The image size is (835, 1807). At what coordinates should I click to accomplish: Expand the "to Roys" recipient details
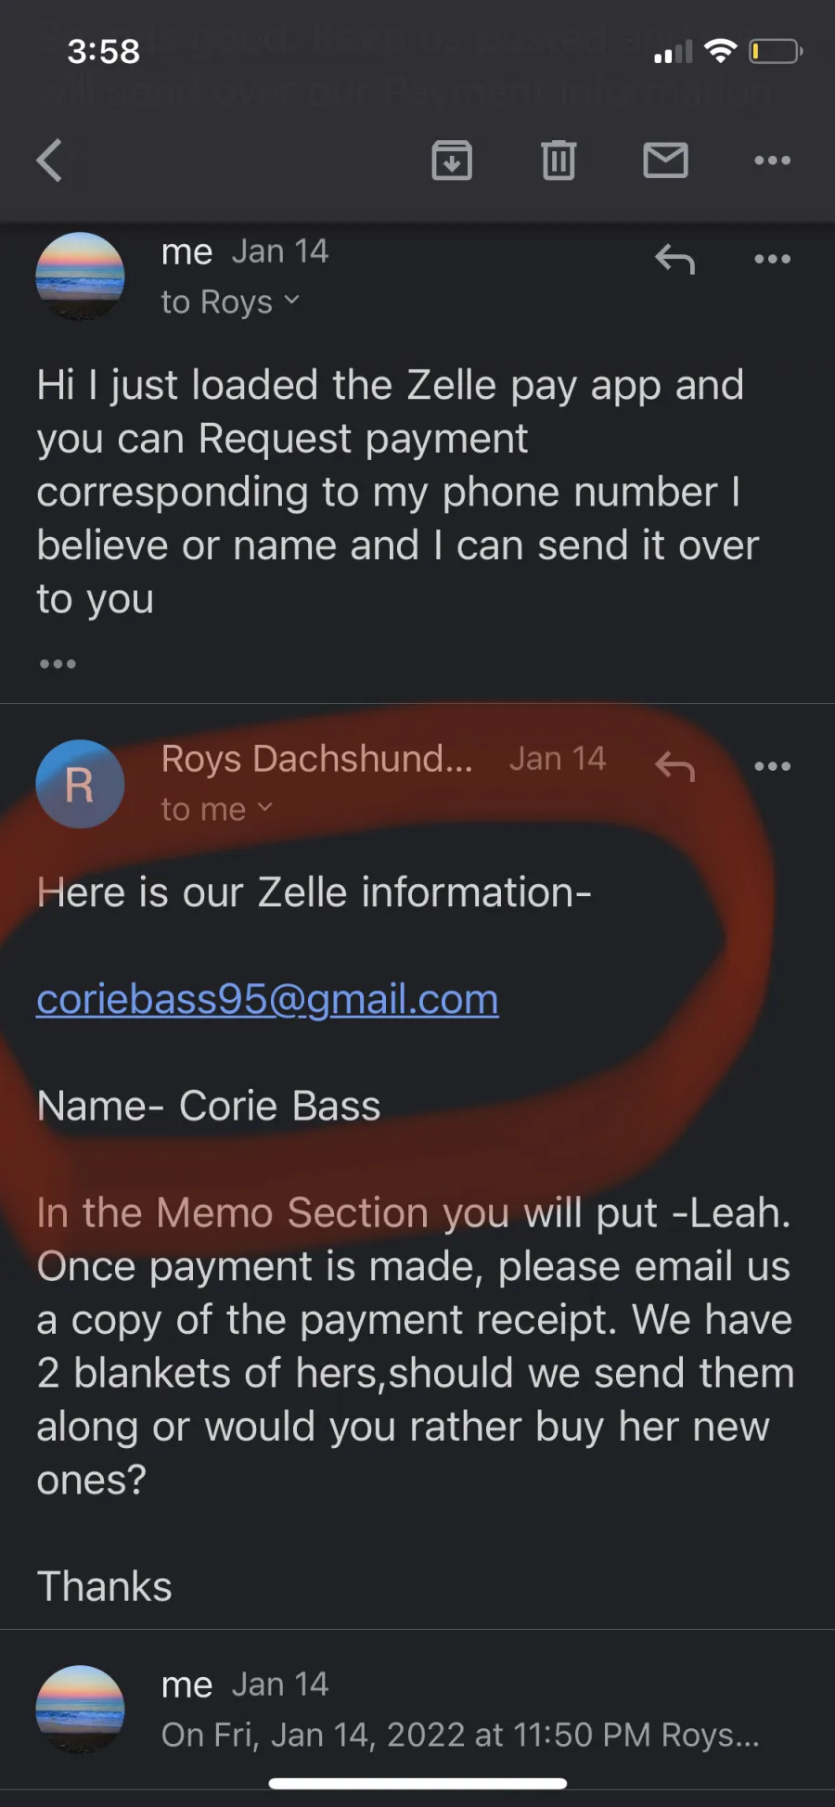point(230,301)
